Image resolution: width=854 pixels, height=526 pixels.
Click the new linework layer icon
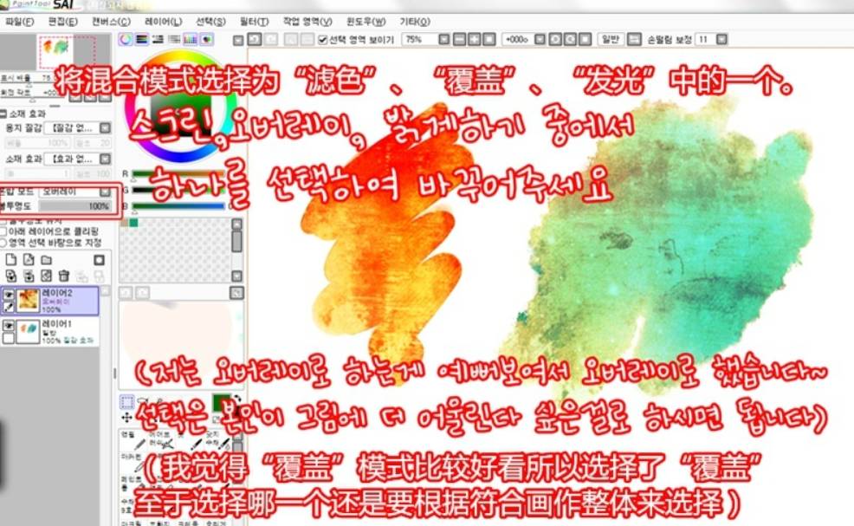pyautogui.click(x=28, y=259)
